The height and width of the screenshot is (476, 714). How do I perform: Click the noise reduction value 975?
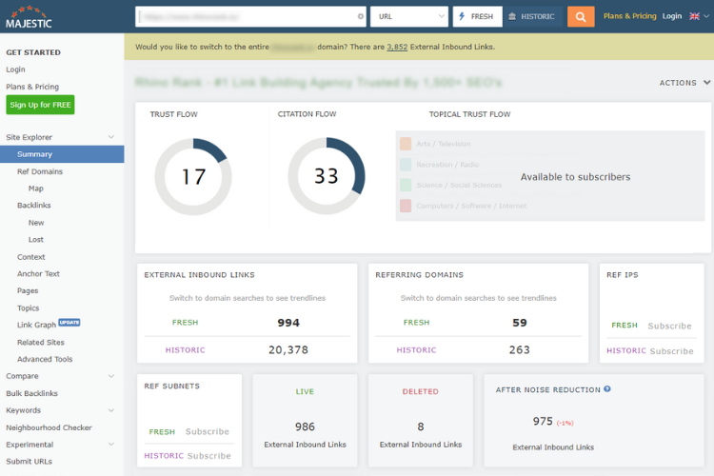(543, 421)
